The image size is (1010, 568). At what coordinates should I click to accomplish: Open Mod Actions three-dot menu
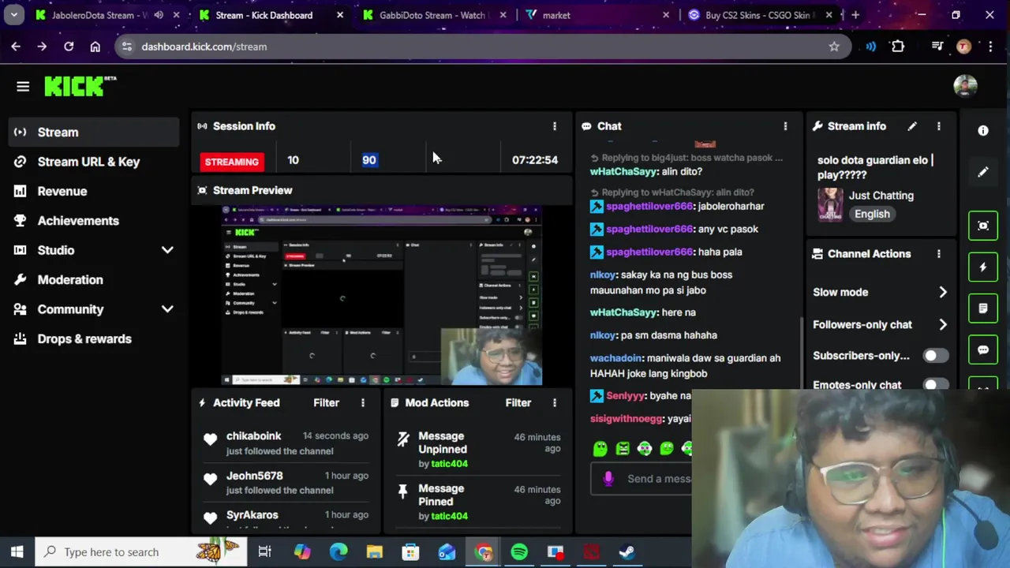coord(555,403)
